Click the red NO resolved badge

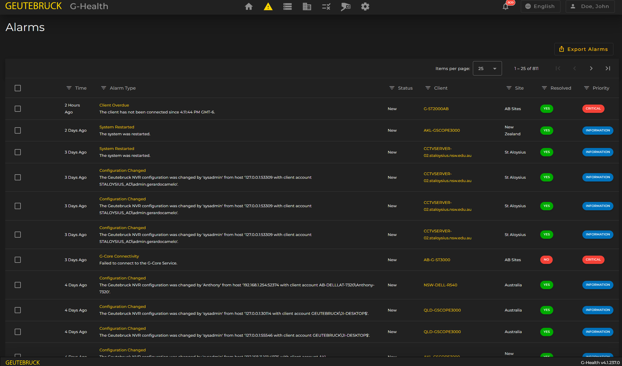click(546, 259)
